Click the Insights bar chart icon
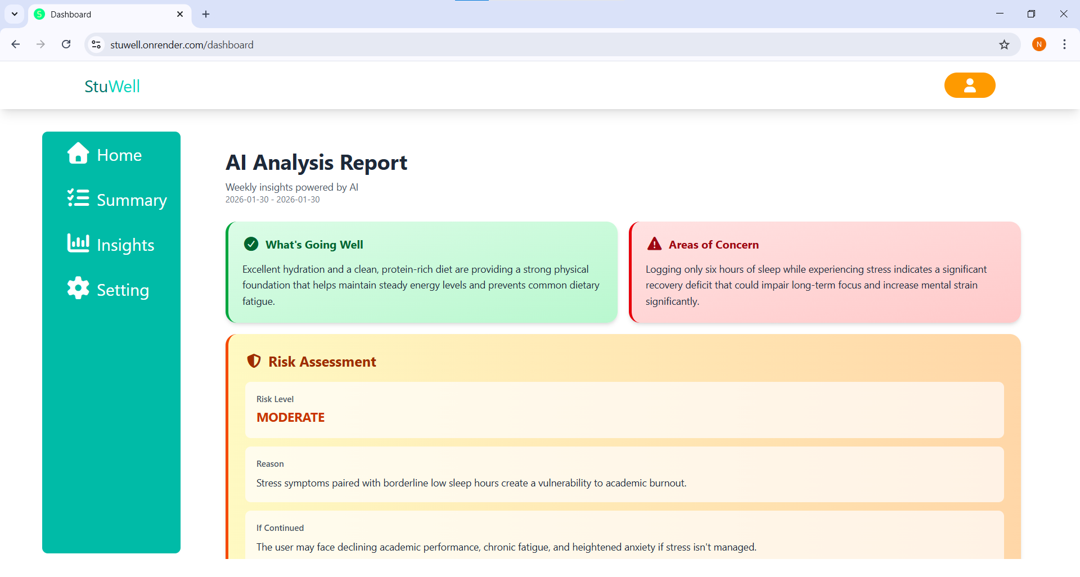This screenshot has height=577, width=1080. 78,243
